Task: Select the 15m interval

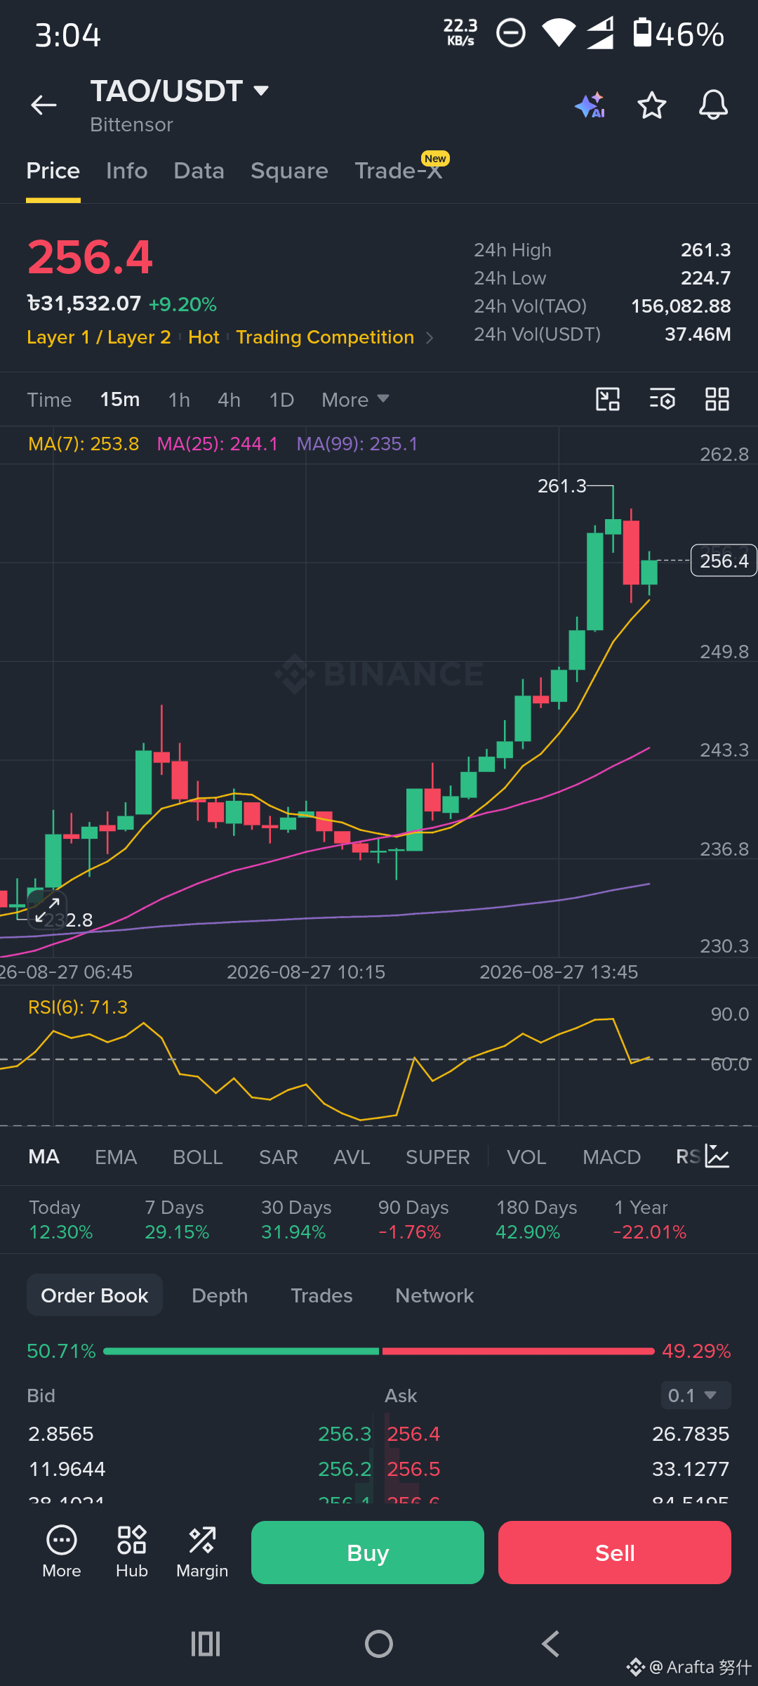Action: coord(120,400)
